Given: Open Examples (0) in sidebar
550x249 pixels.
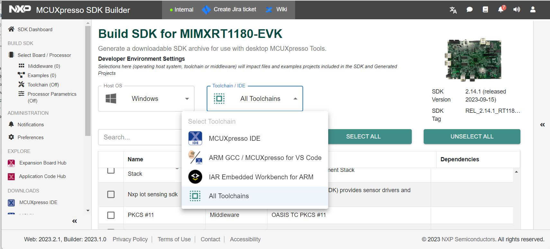Looking at the screenshot, I should point(42,75).
